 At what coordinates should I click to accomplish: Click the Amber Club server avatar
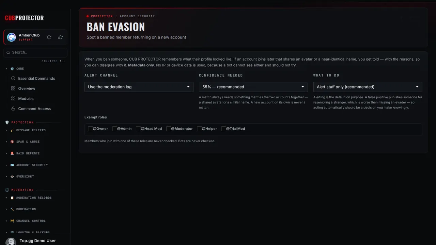click(x=12, y=37)
